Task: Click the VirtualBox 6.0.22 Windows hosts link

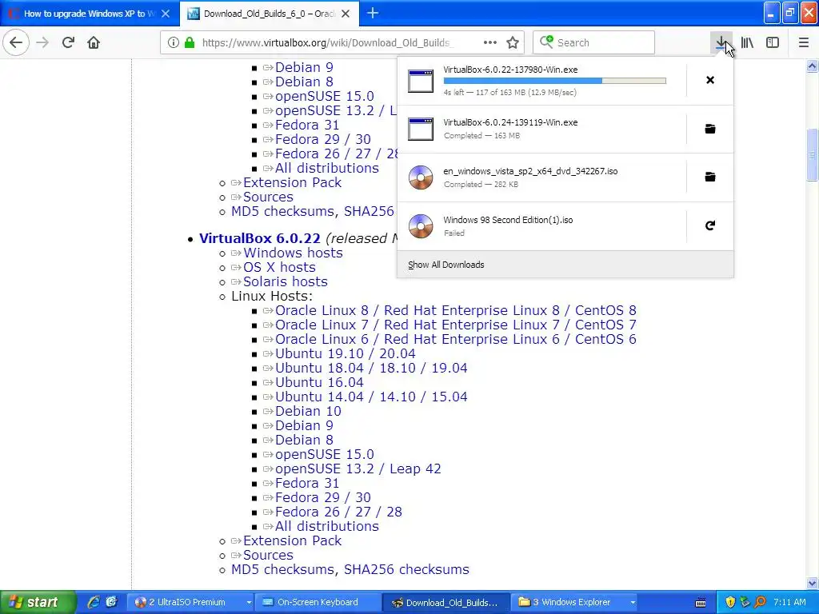Action: tap(293, 253)
